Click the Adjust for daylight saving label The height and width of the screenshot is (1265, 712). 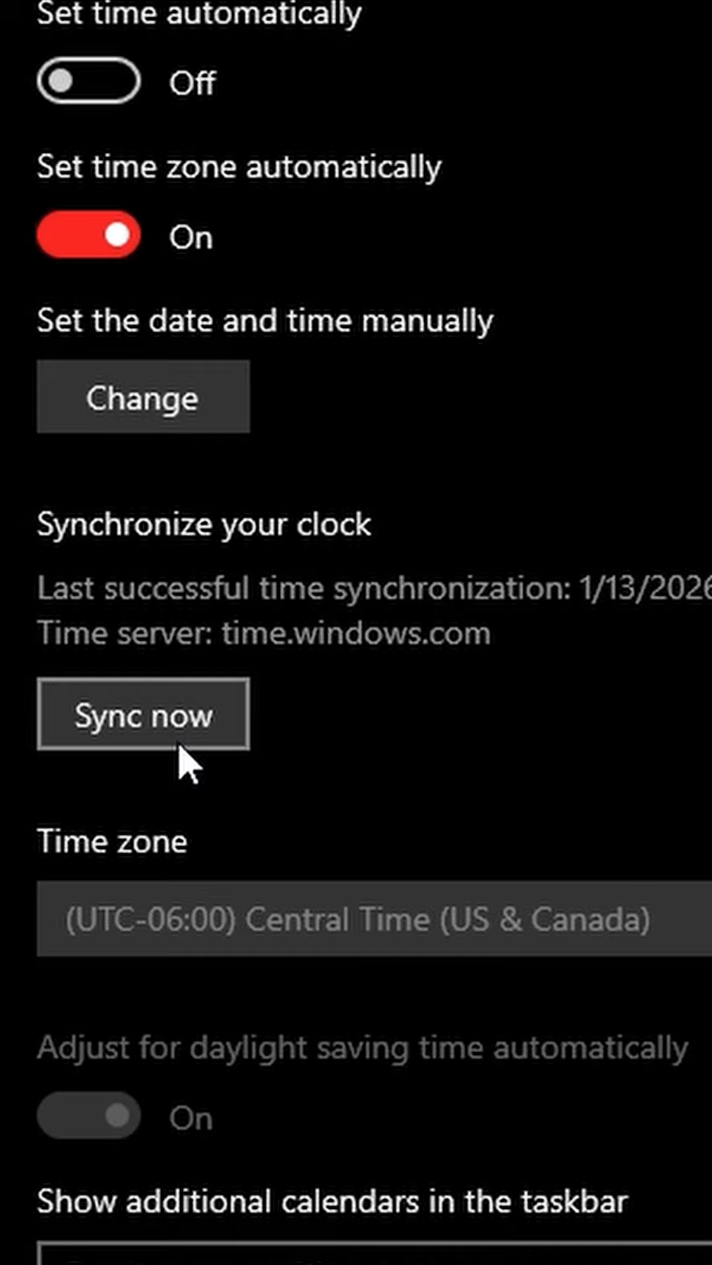click(x=363, y=1048)
